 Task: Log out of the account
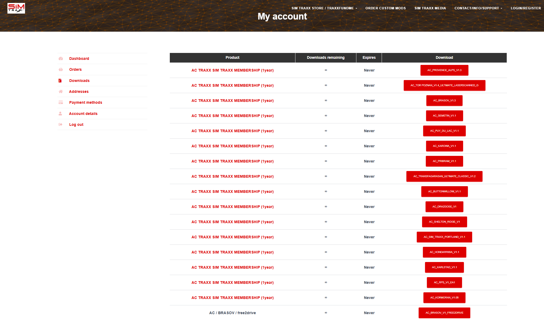point(76,124)
